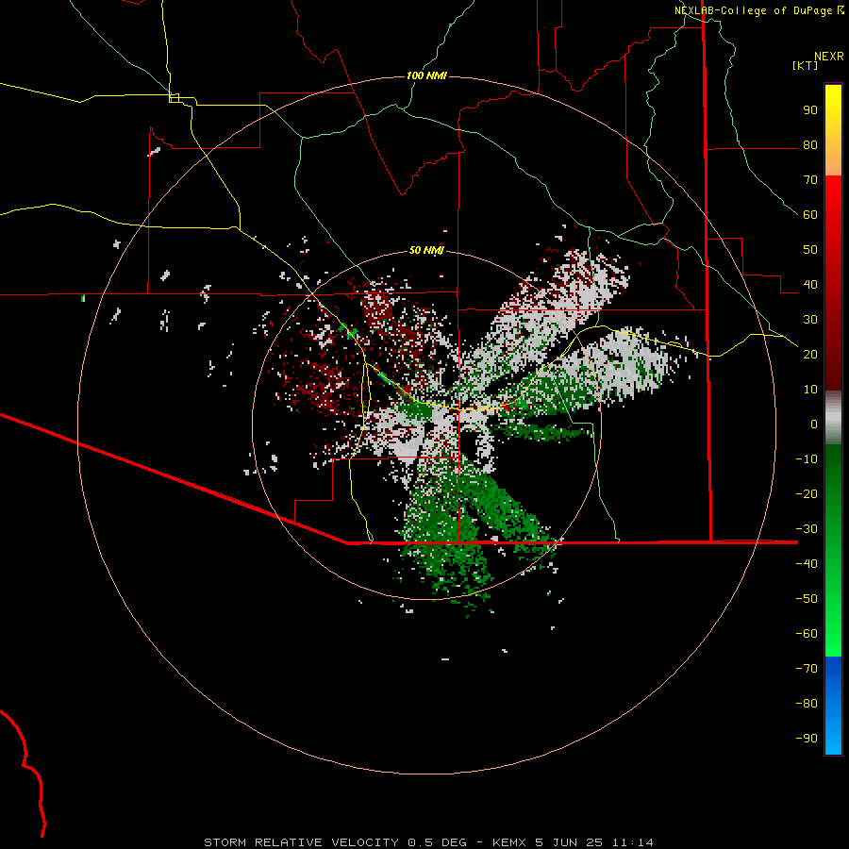Click the 0 value on velocity scale

[x=814, y=424]
